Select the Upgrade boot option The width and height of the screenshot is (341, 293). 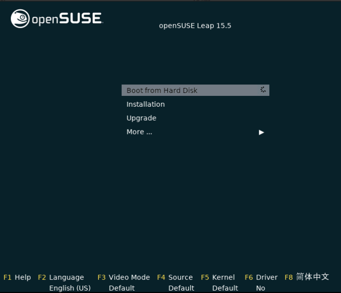pyautogui.click(x=142, y=118)
